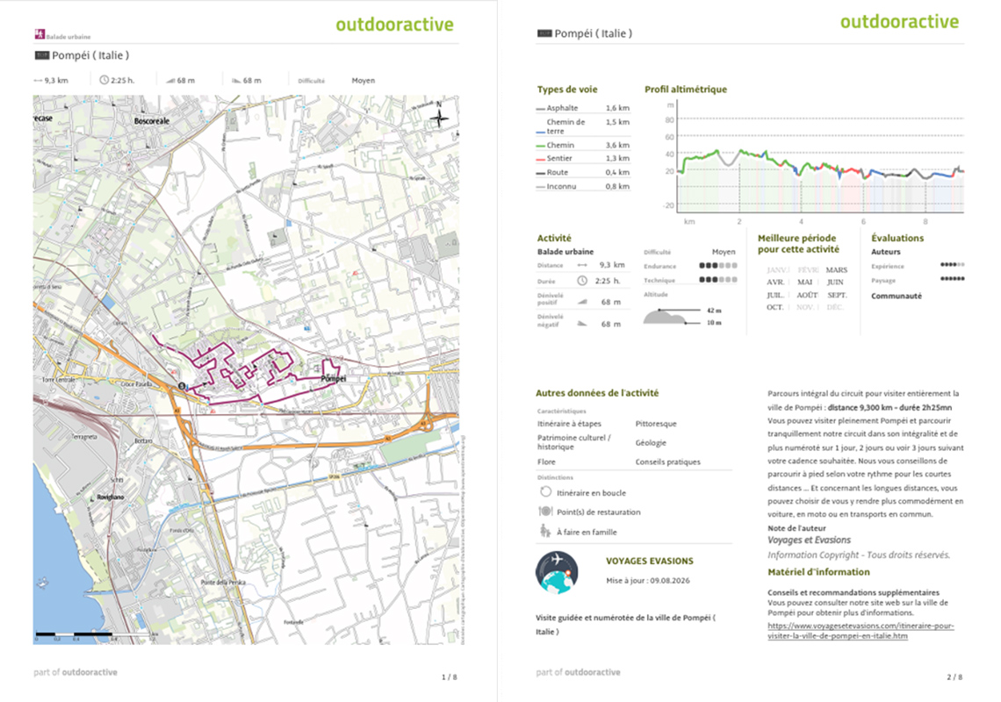Viewport: 1001px width, 702px height.
Task: Click the MARS month in best period
Action: pyautogui.click(x=836, y=270)
